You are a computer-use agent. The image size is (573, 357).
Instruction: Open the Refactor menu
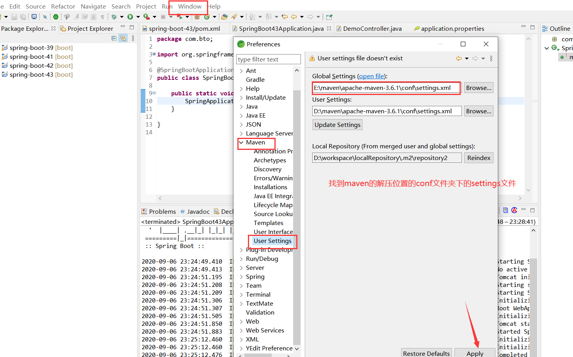point(63,6)
